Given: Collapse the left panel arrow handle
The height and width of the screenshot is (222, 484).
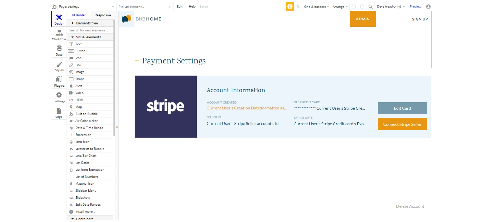Looking at the screenshot, I should coord(117,127).
